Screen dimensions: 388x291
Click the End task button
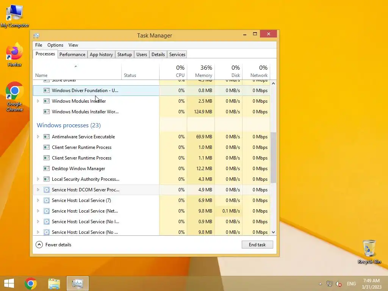point(257,245)
